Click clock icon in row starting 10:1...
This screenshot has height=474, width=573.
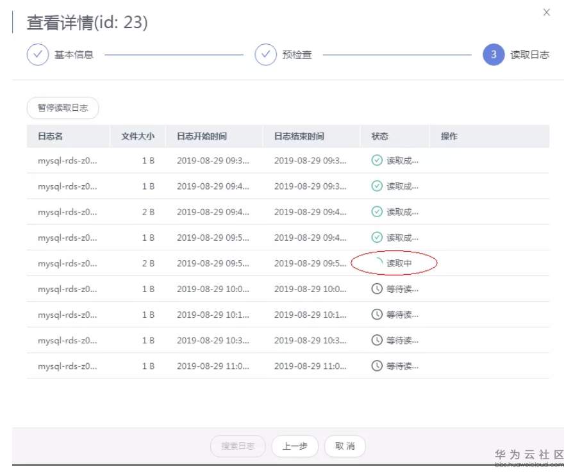[x=377, y=315]
